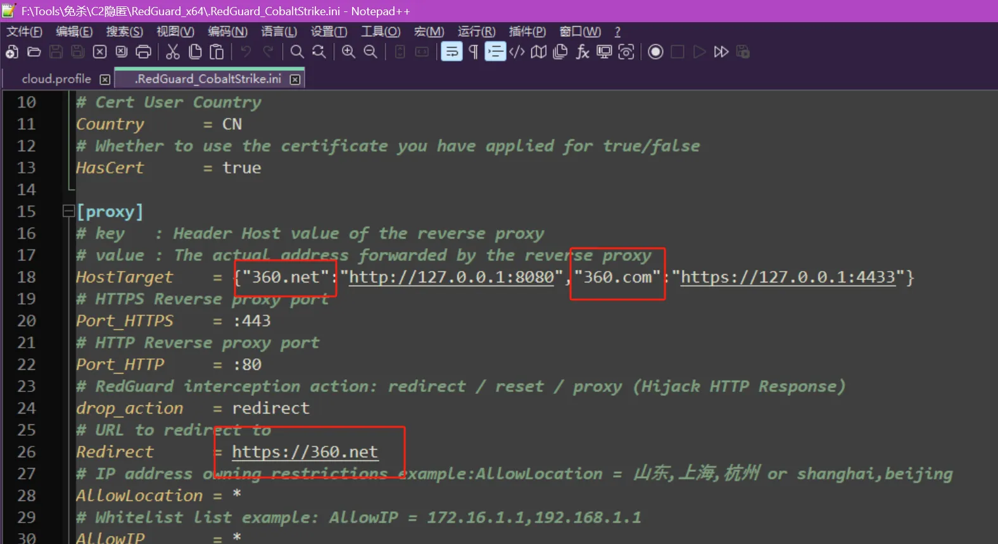Click the Redo arrow icon
The width and height of the screenshot is (998, 544).
click(268, 52)
